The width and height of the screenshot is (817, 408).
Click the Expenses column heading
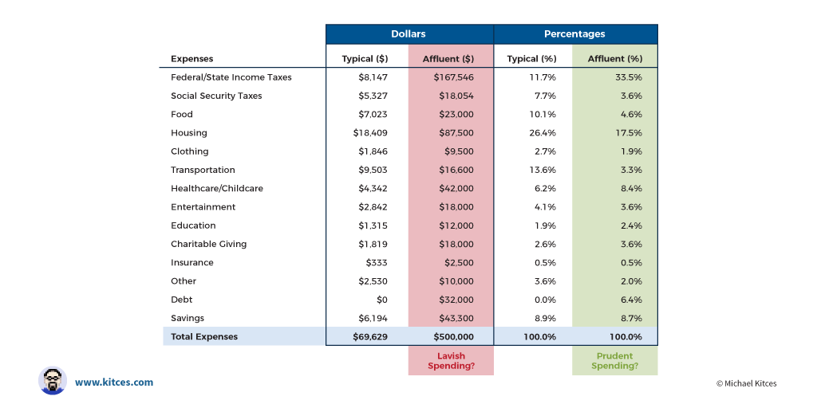[191, 59]
